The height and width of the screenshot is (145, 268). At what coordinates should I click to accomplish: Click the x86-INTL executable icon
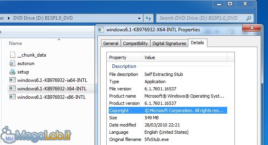(x=13, y=97)
